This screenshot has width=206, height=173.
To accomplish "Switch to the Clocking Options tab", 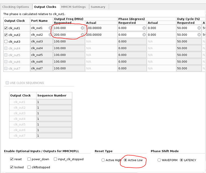I will [16, 7].
